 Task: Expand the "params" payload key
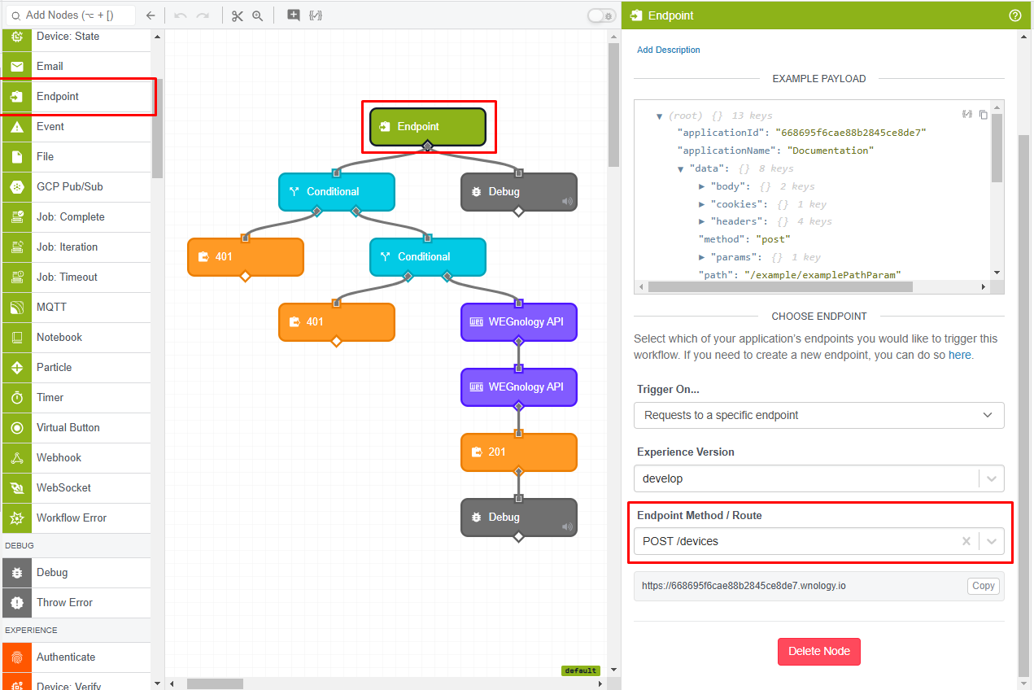click(702, 257)
